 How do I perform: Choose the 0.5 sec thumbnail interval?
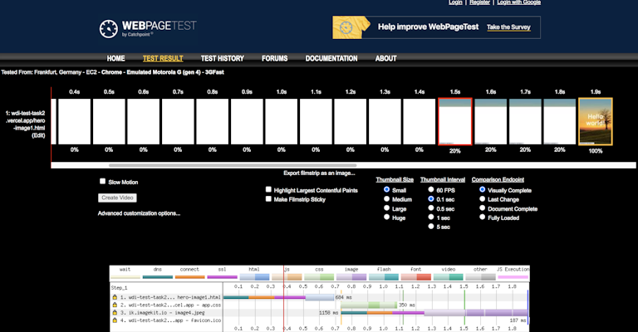(430, 208)
